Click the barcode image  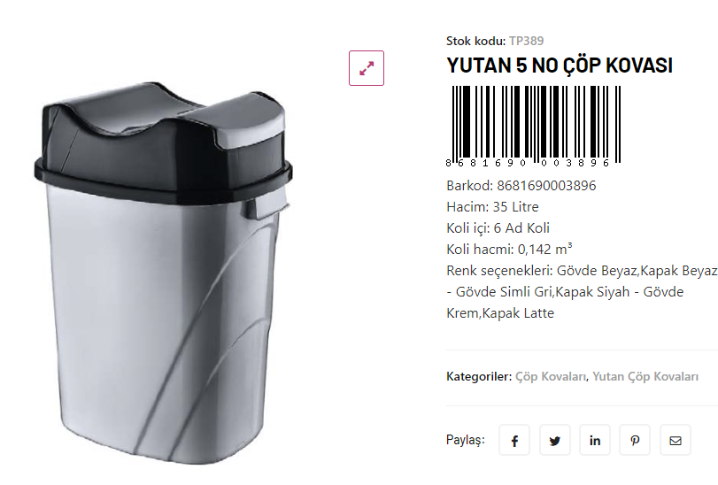534,127
